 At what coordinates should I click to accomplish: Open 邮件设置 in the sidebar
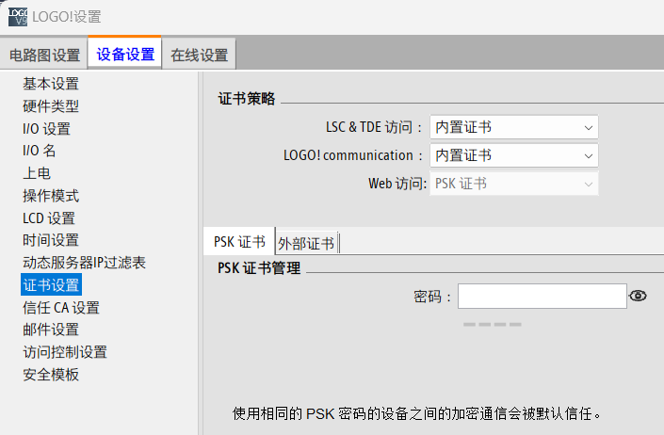51,330
